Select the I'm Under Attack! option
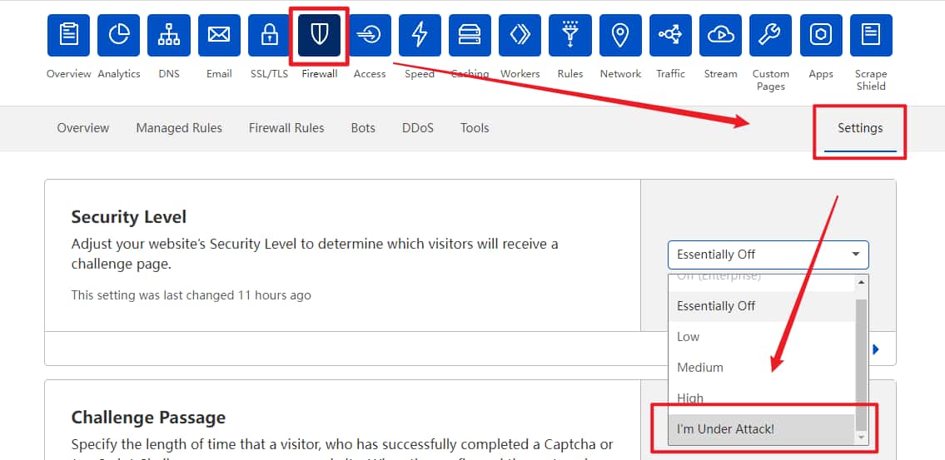This screenshot has height=460, width=945. point(762,429)
